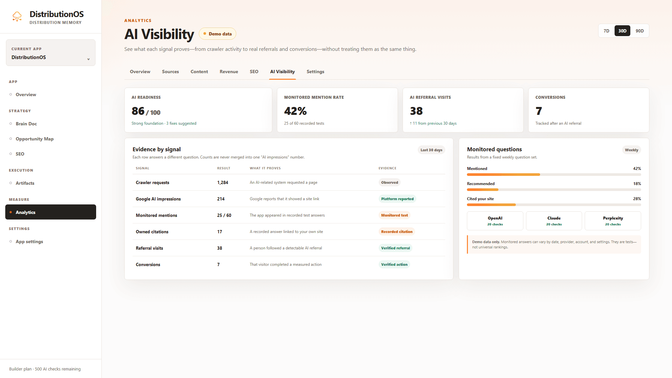
Task: Click the Verified action badge
Action: pos(394,264)
